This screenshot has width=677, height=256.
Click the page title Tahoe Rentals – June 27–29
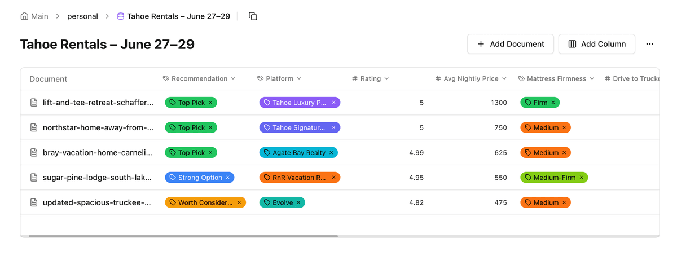pyautogui.click(x=107, y=44)
